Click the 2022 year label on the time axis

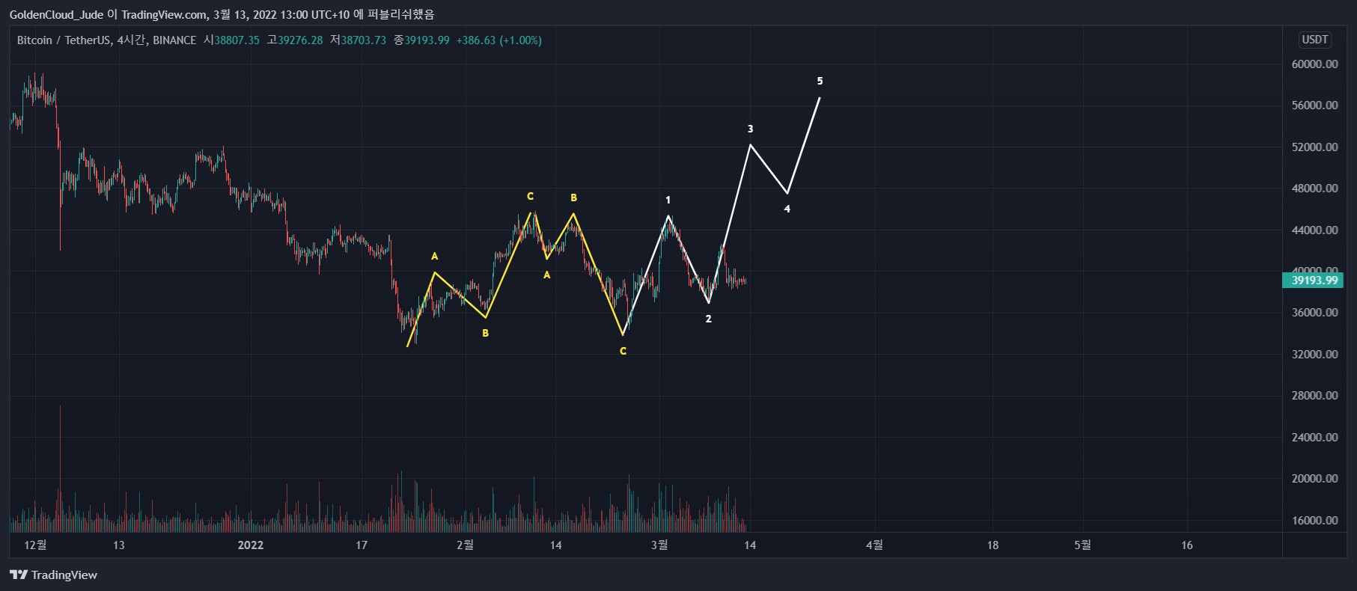(251, 545)
